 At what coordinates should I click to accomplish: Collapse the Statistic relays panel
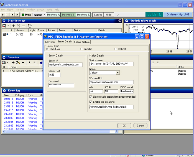pyautogui.click(x=4, y=21)
